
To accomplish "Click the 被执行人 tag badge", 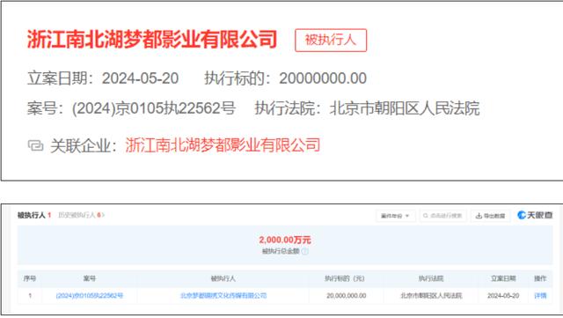I will click(x=331, y=40).
